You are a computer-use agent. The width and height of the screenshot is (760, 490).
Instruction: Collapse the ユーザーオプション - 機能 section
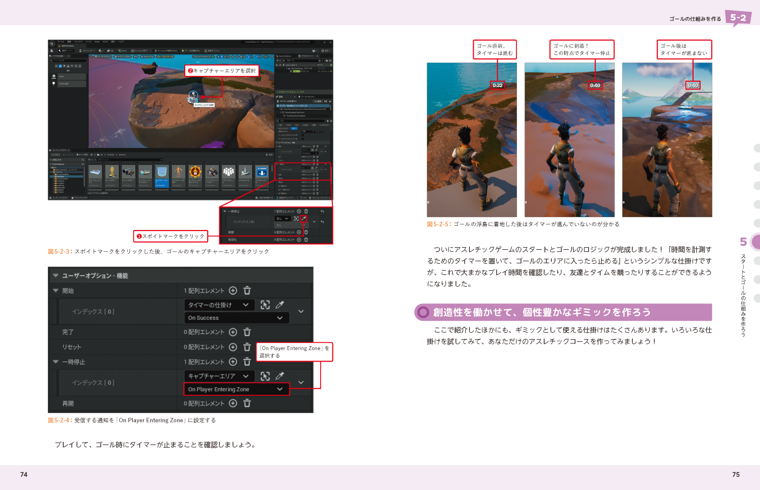[56, 275]
